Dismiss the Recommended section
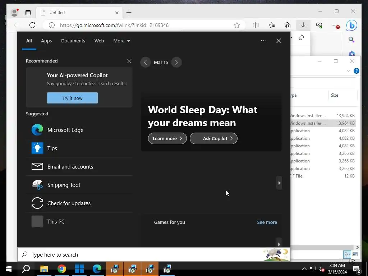Viewport: 368px width, 276px height. (x=129, y=61)
